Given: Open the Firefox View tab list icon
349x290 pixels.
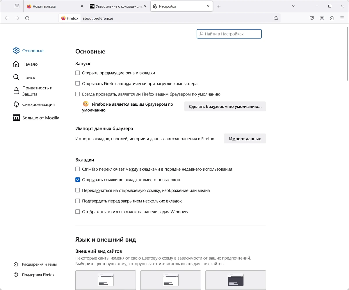Looking at the screenshot, I should [x=17, y=6].
